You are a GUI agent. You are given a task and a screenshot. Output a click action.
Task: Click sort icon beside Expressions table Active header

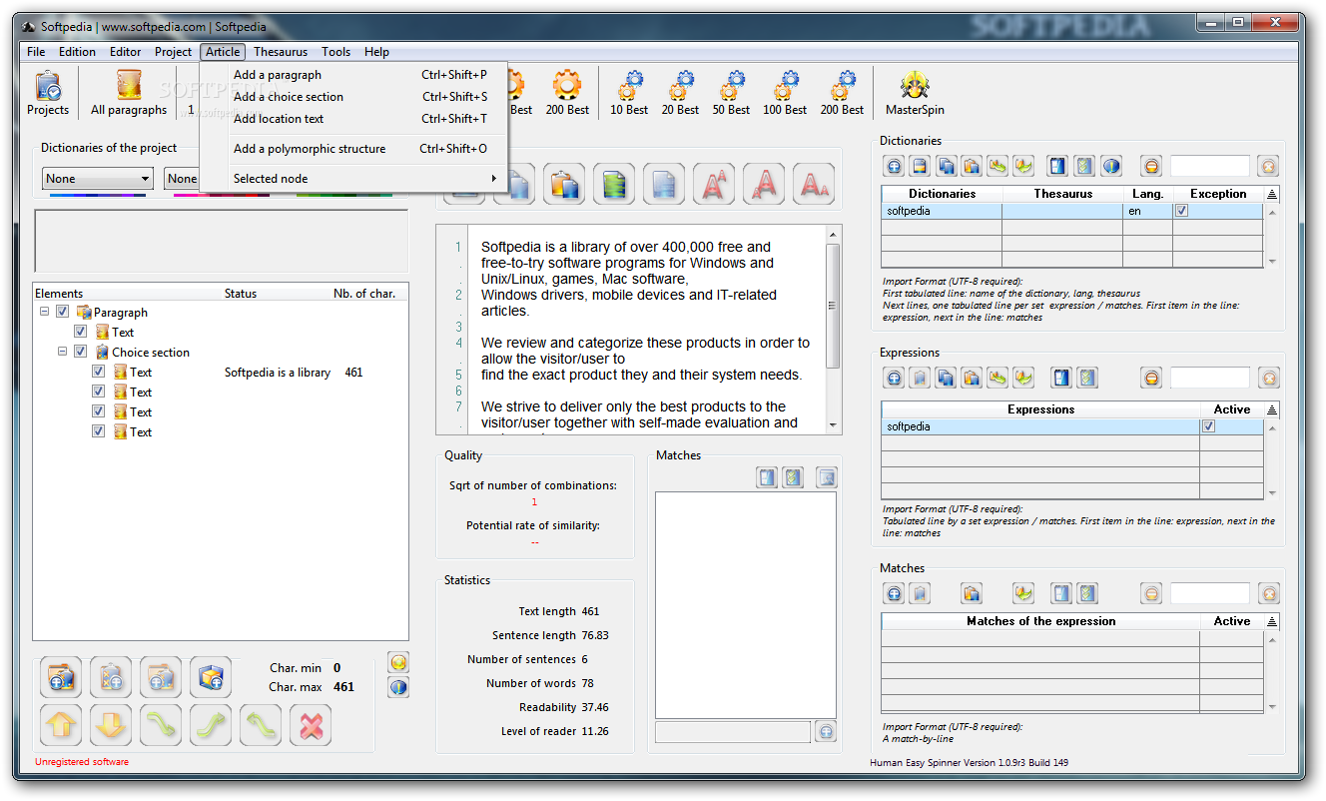1272,409
